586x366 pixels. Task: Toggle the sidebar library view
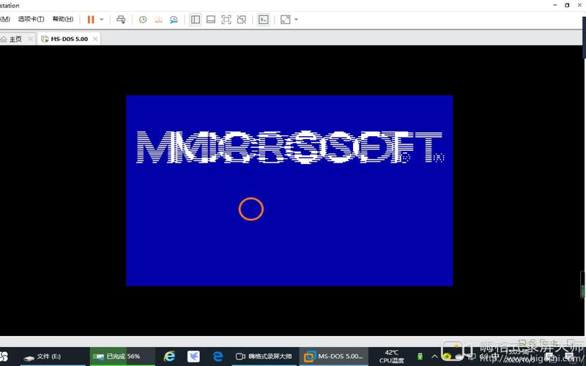pyautogui.click(x=196, y=19)
